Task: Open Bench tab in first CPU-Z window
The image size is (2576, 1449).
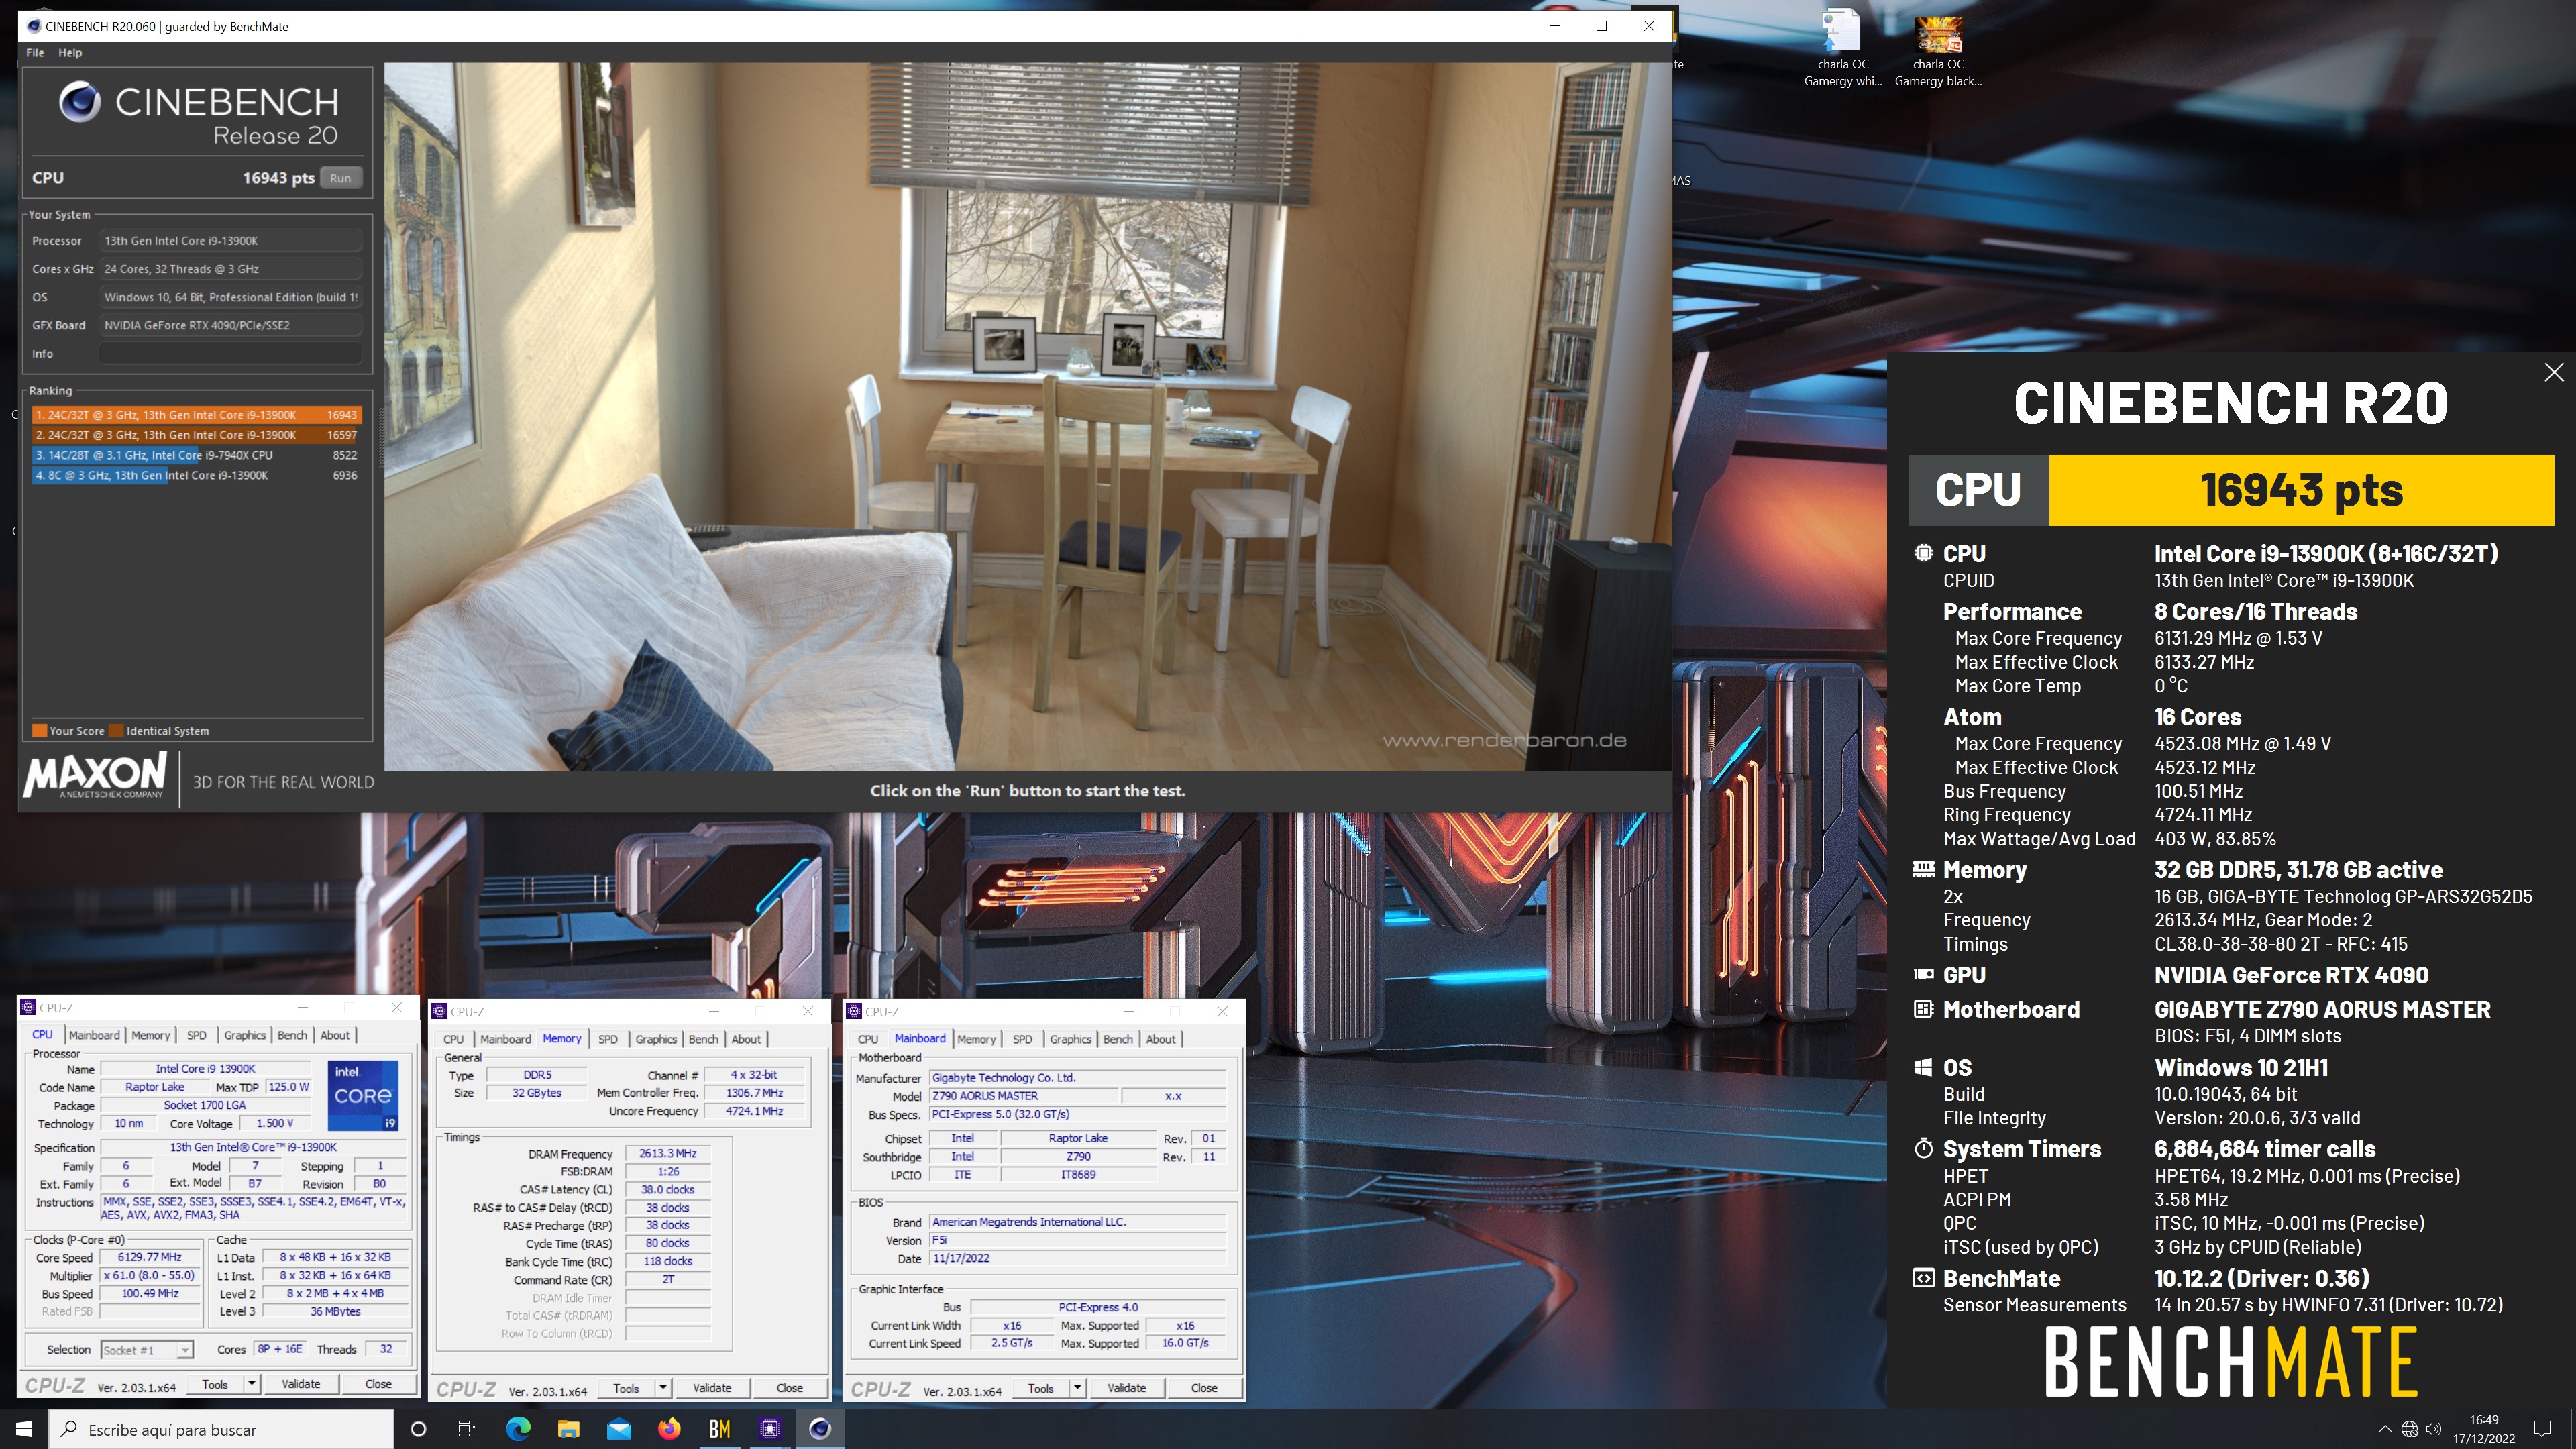Action: click(x=292, y=1035)
